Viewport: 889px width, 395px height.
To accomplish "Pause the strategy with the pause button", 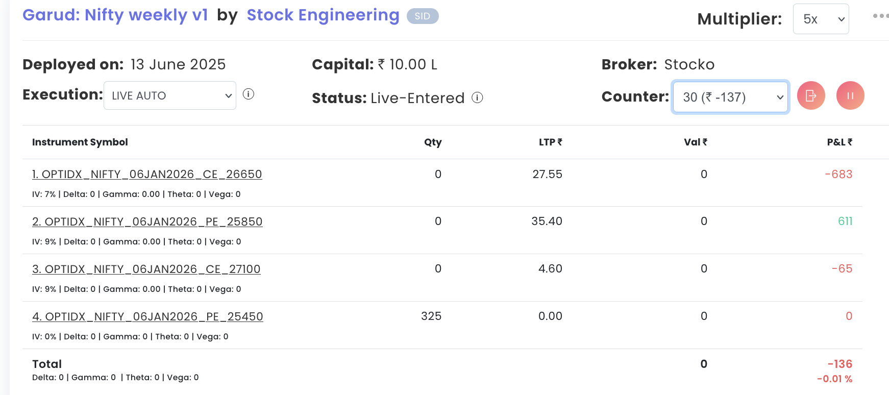I will point(850,95).
